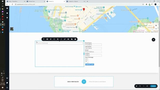Open the Windows notification center
Image resolution: width=160 pixels, height=90 pixels.
[2, 87]
